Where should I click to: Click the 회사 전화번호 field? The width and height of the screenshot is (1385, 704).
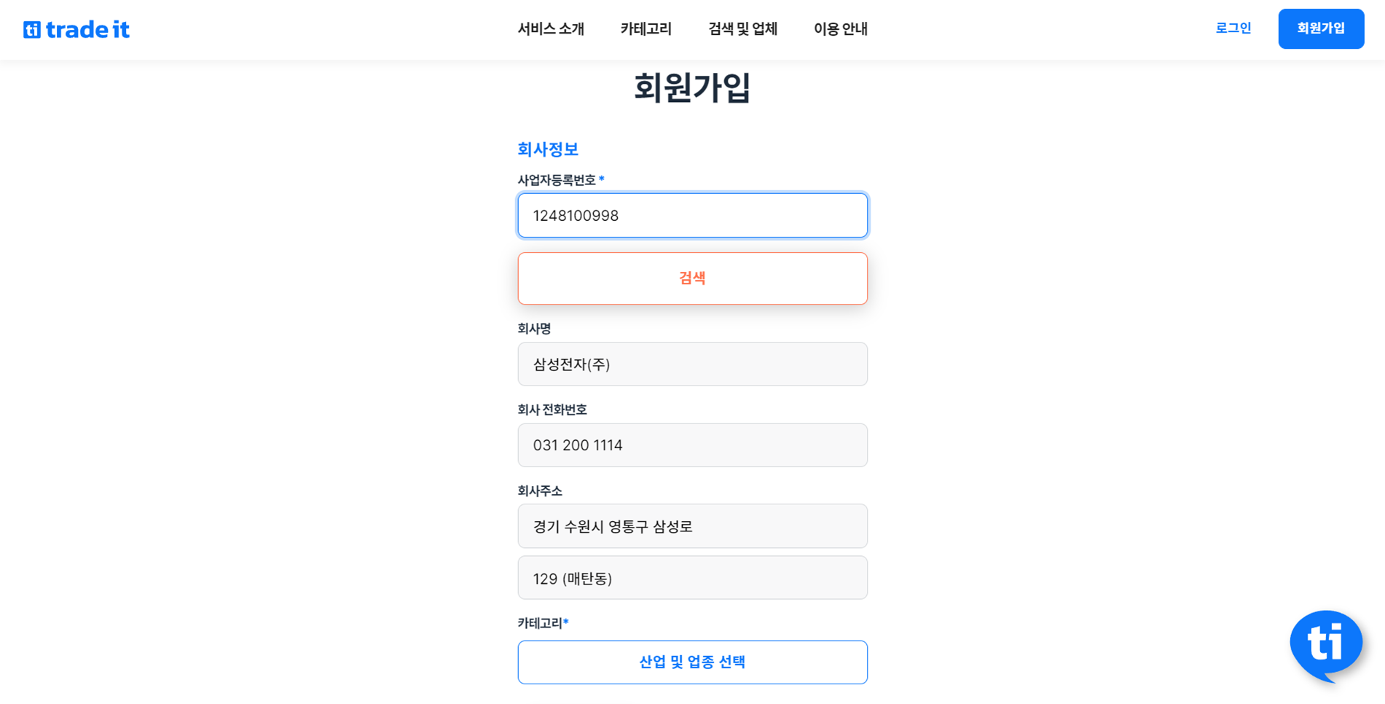coord(692,445)
